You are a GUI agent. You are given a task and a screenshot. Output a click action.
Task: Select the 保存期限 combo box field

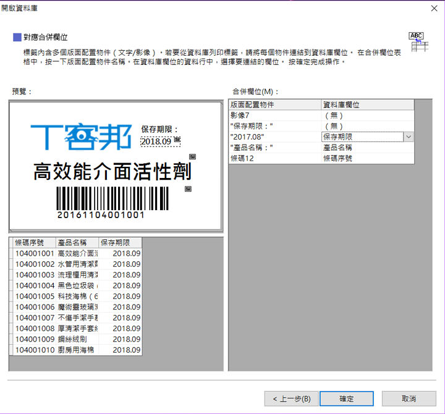point(363,137)
